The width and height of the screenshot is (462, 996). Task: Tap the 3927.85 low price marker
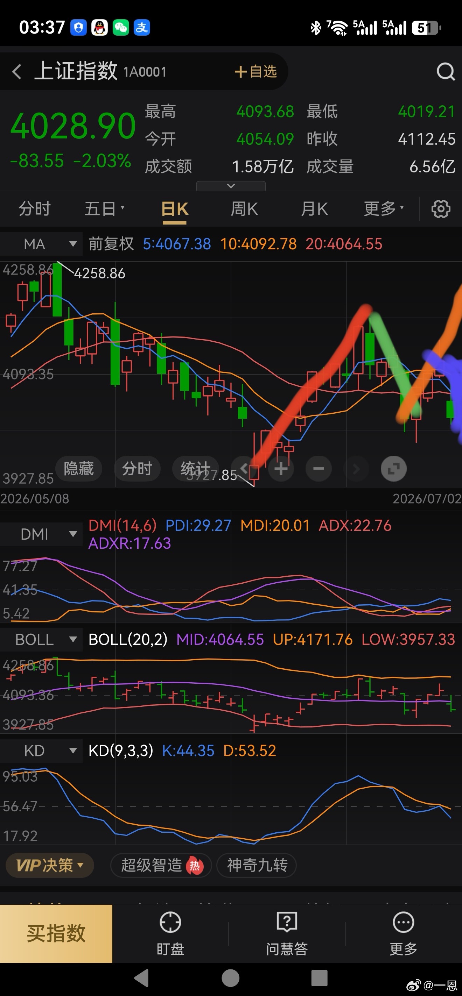(x=212, y=475)
